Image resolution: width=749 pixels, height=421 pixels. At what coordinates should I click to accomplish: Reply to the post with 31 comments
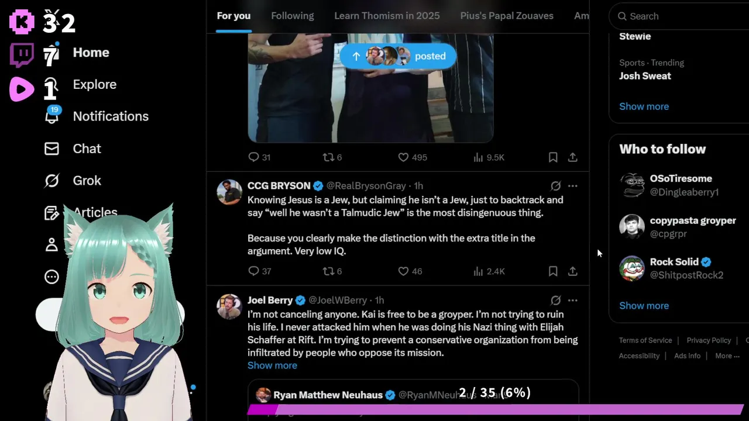point(259,157)
